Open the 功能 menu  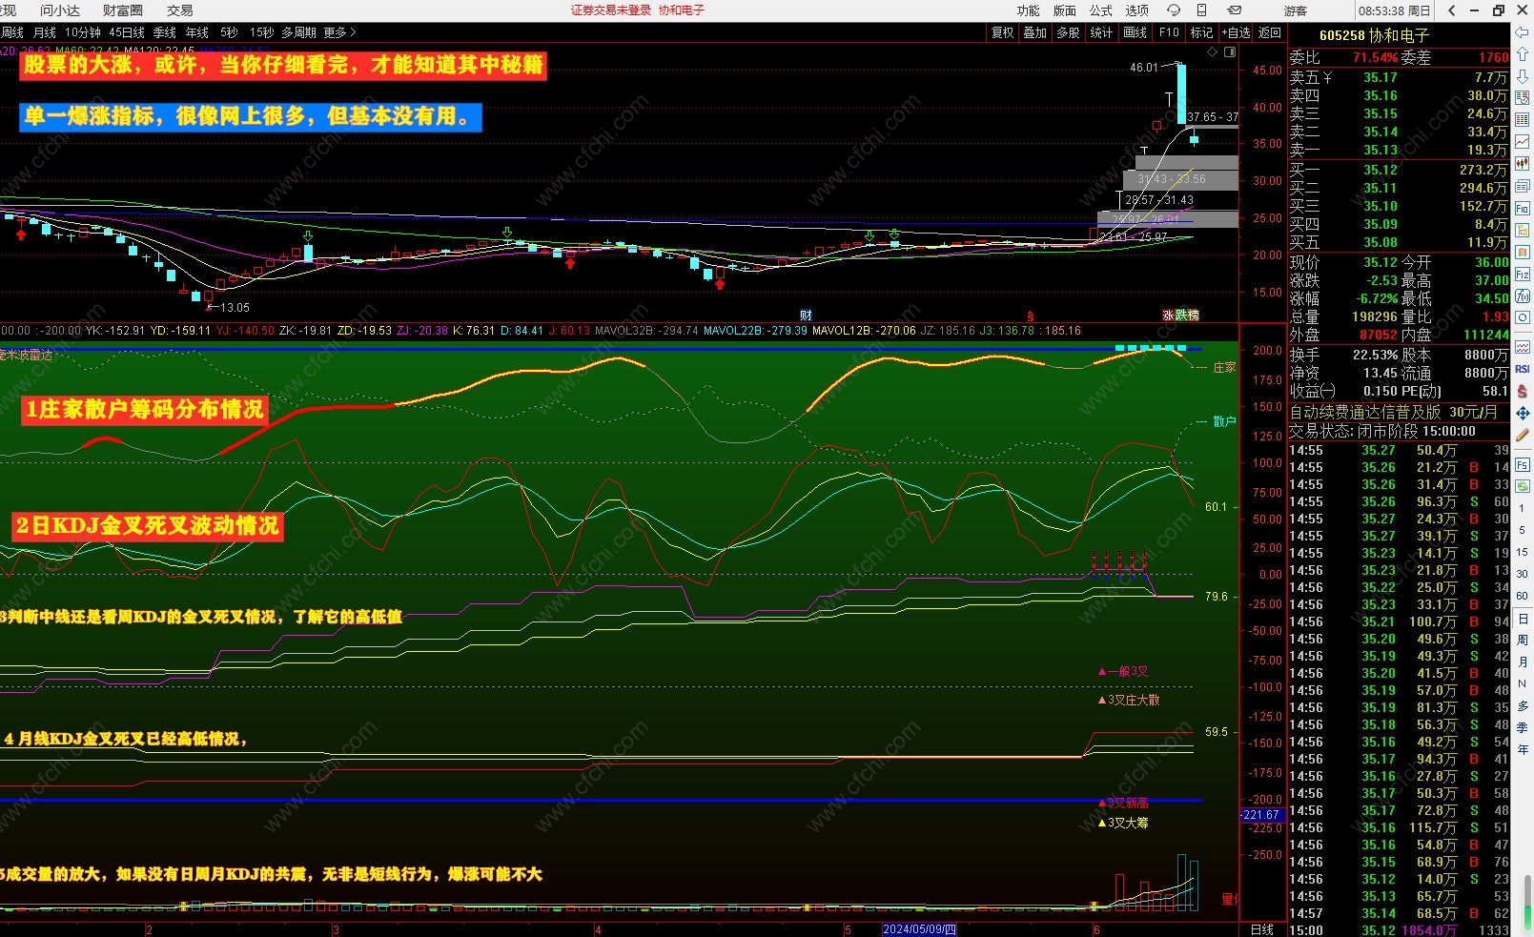(x=1029, y=10)
